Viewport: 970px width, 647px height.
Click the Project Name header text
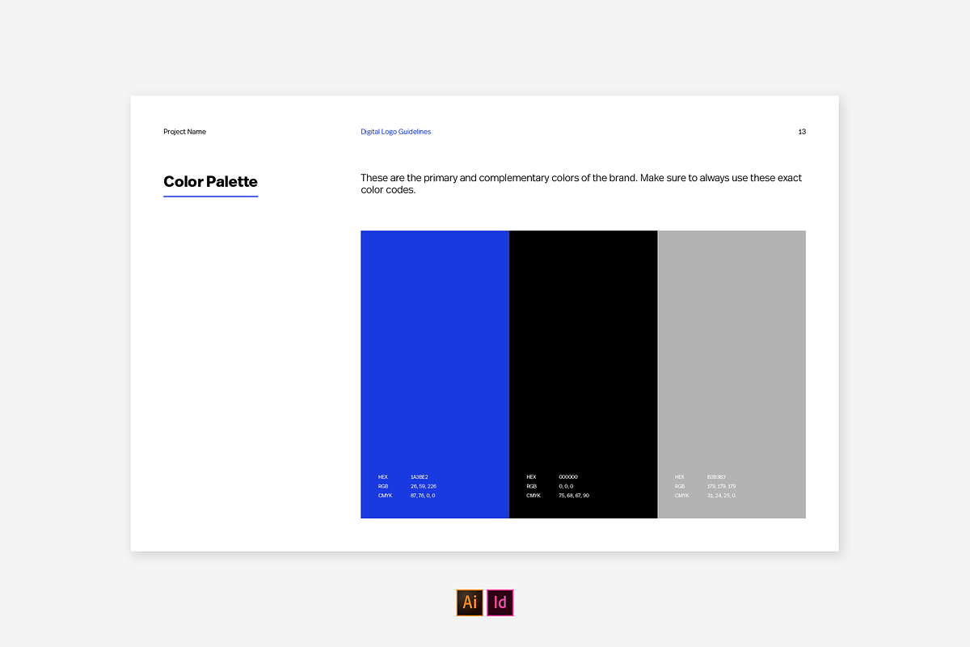click(x=184, y=132)
